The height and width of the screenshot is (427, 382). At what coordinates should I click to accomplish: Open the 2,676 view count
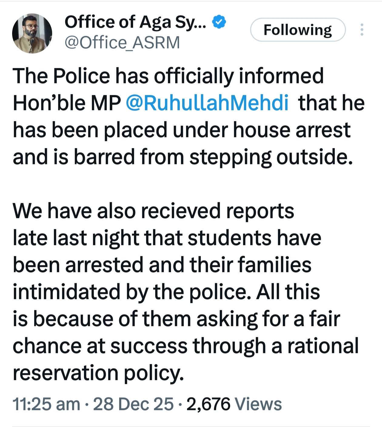(x=208, y=404)
